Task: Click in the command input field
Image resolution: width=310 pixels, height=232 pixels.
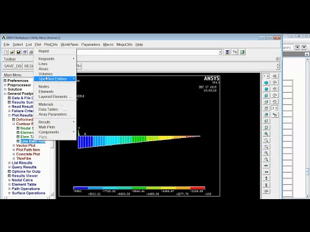Action: point(147,52)
